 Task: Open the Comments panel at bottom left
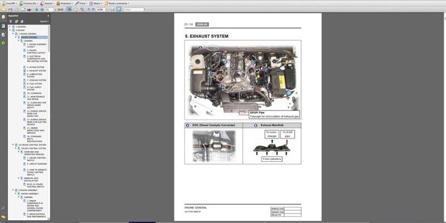pyautogui.click(x=3, y=216)
